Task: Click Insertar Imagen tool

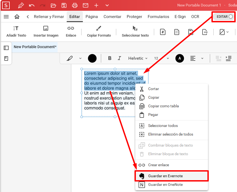Action: (46, 31)
